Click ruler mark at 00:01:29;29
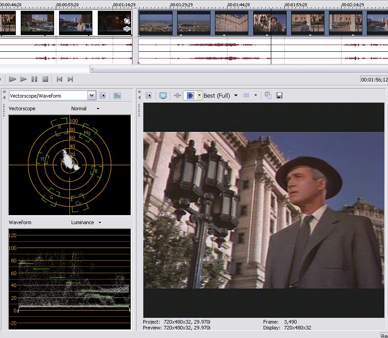 [x=182, y=5]
